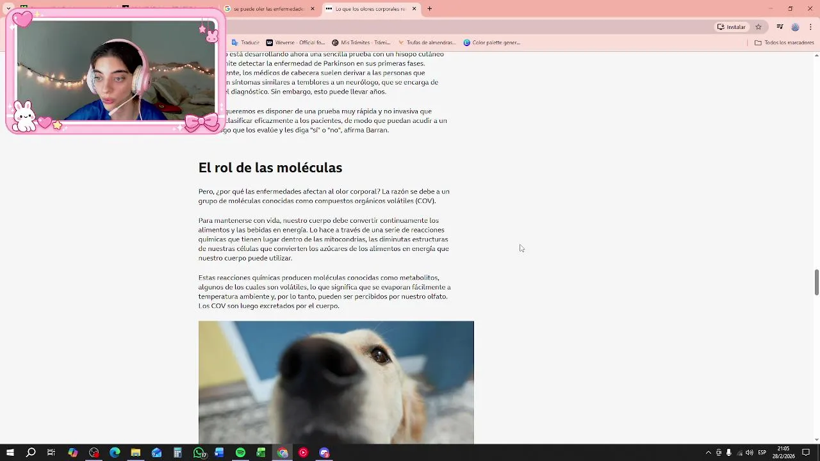Viewport: 820px width, 461px height.
Task: Open a new Chrome tab
Action: coord(430,9)
